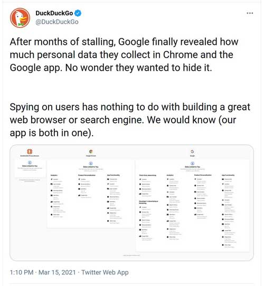Image resolution: width=264 pixels, height=286 pixels.
Task: Click the Google app icon in image
Action: click(x=192, y=151)
